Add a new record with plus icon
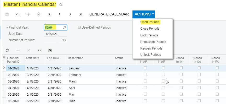Viewport: 226px width, 104px height. click(28, 14)
